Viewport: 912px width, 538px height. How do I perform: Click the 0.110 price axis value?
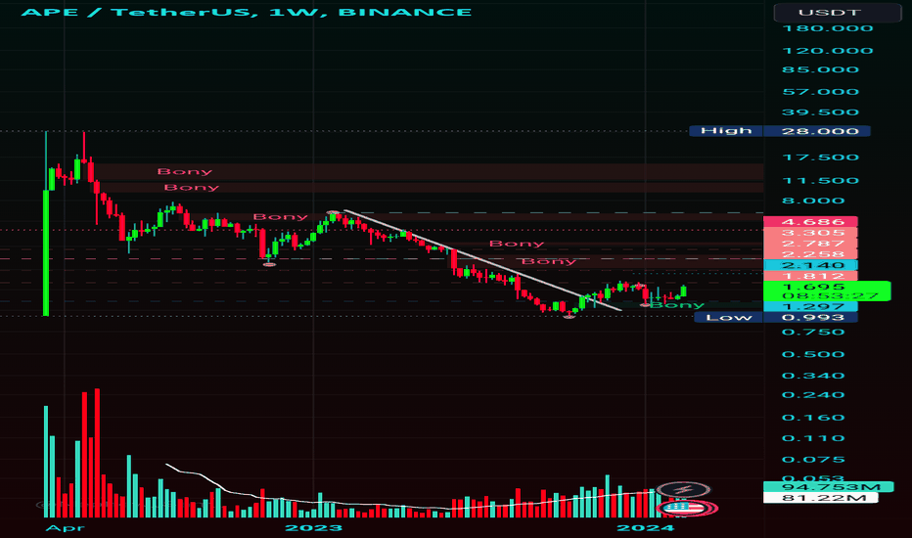pyautogui.click(x=813, y=438)
